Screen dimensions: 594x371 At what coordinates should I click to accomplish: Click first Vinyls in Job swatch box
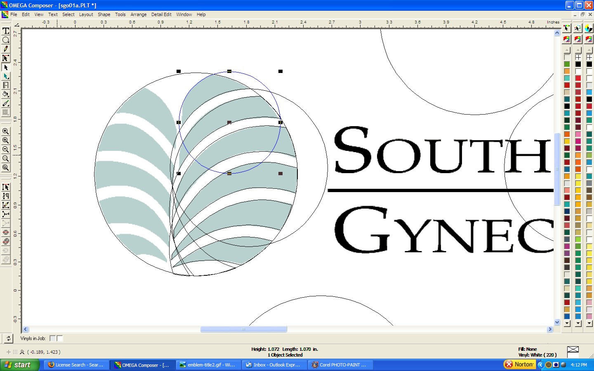point(52,338)
